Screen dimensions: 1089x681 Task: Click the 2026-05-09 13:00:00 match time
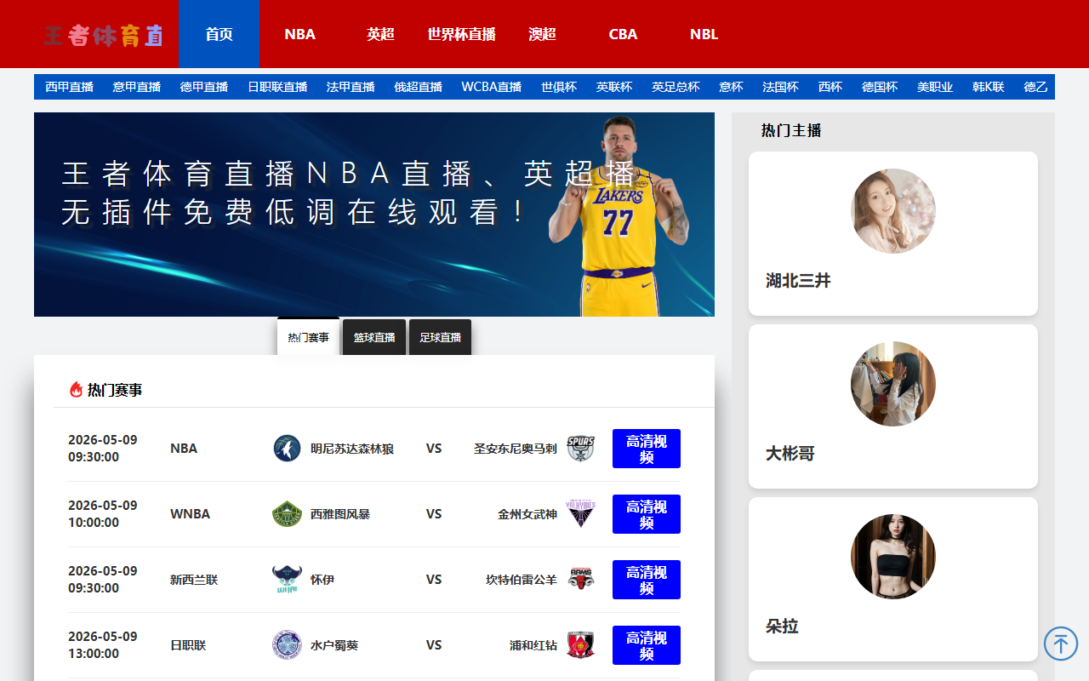click(x=103, y=645)
